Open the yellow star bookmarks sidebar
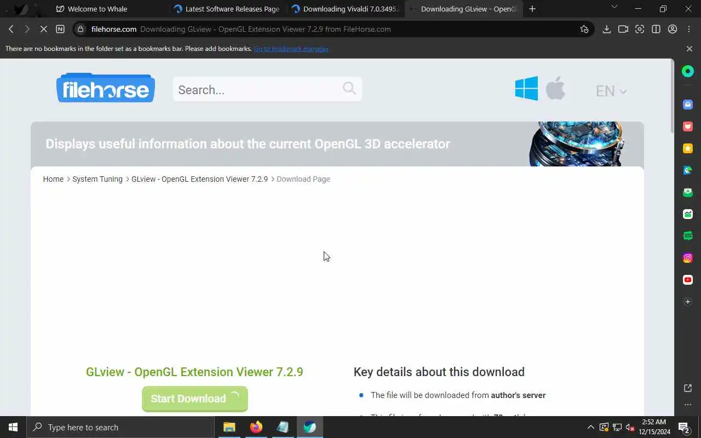 688,148
